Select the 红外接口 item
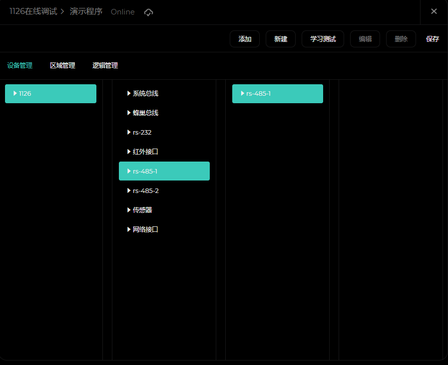 145,152
